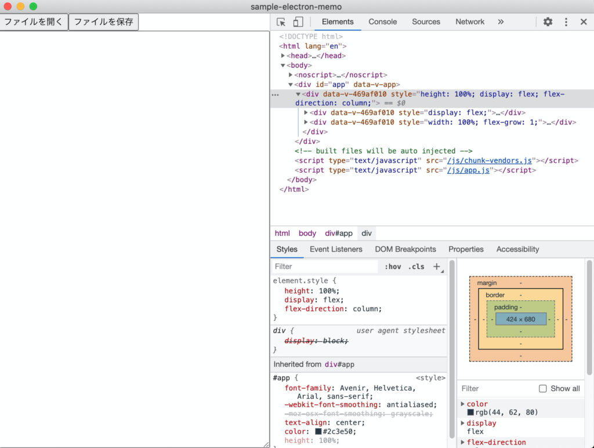Click the text-align: center declaration
594x448 pixels.
point(325,422)
